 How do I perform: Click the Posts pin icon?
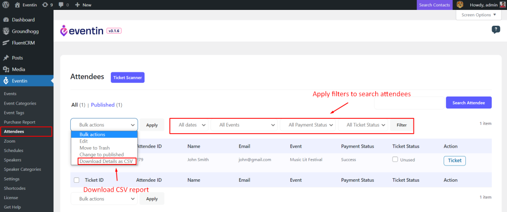click(x=6, y=58)
